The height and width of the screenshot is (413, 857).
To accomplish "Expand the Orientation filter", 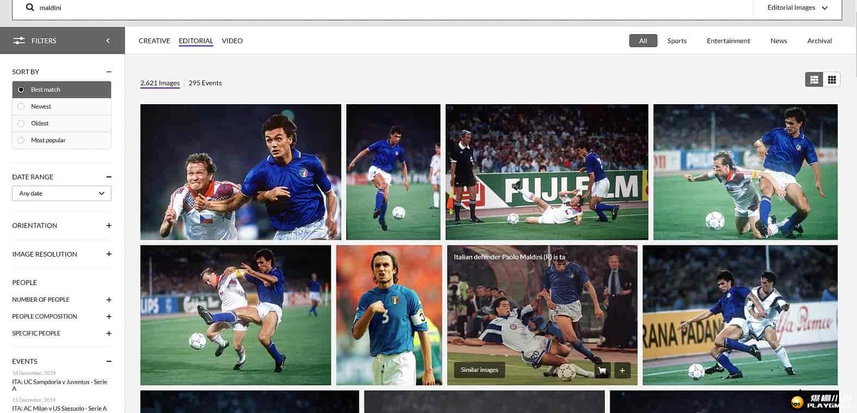I will point(109,226).
